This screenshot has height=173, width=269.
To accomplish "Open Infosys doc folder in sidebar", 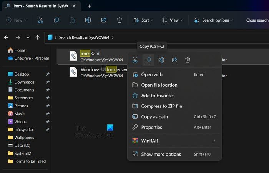I will tap(21, 129).
